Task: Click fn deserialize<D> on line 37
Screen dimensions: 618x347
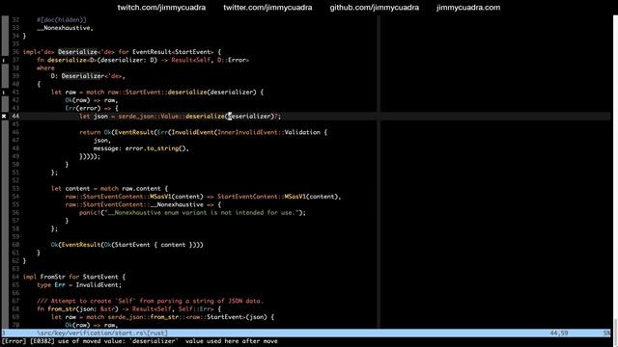Action: pos(67,60)
